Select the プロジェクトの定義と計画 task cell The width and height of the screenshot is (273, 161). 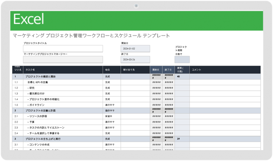pos(63,111)
